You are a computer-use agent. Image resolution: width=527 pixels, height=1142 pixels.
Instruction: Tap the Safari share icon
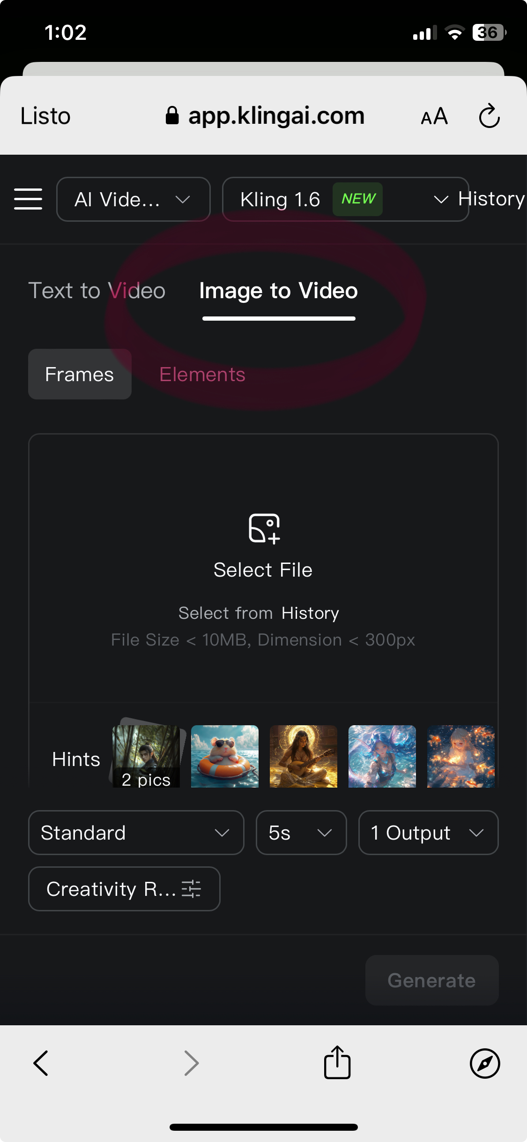[337, 1062]
